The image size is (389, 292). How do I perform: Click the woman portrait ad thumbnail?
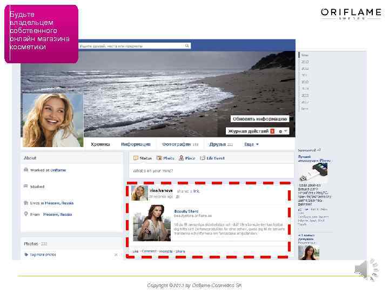point(309,253)
